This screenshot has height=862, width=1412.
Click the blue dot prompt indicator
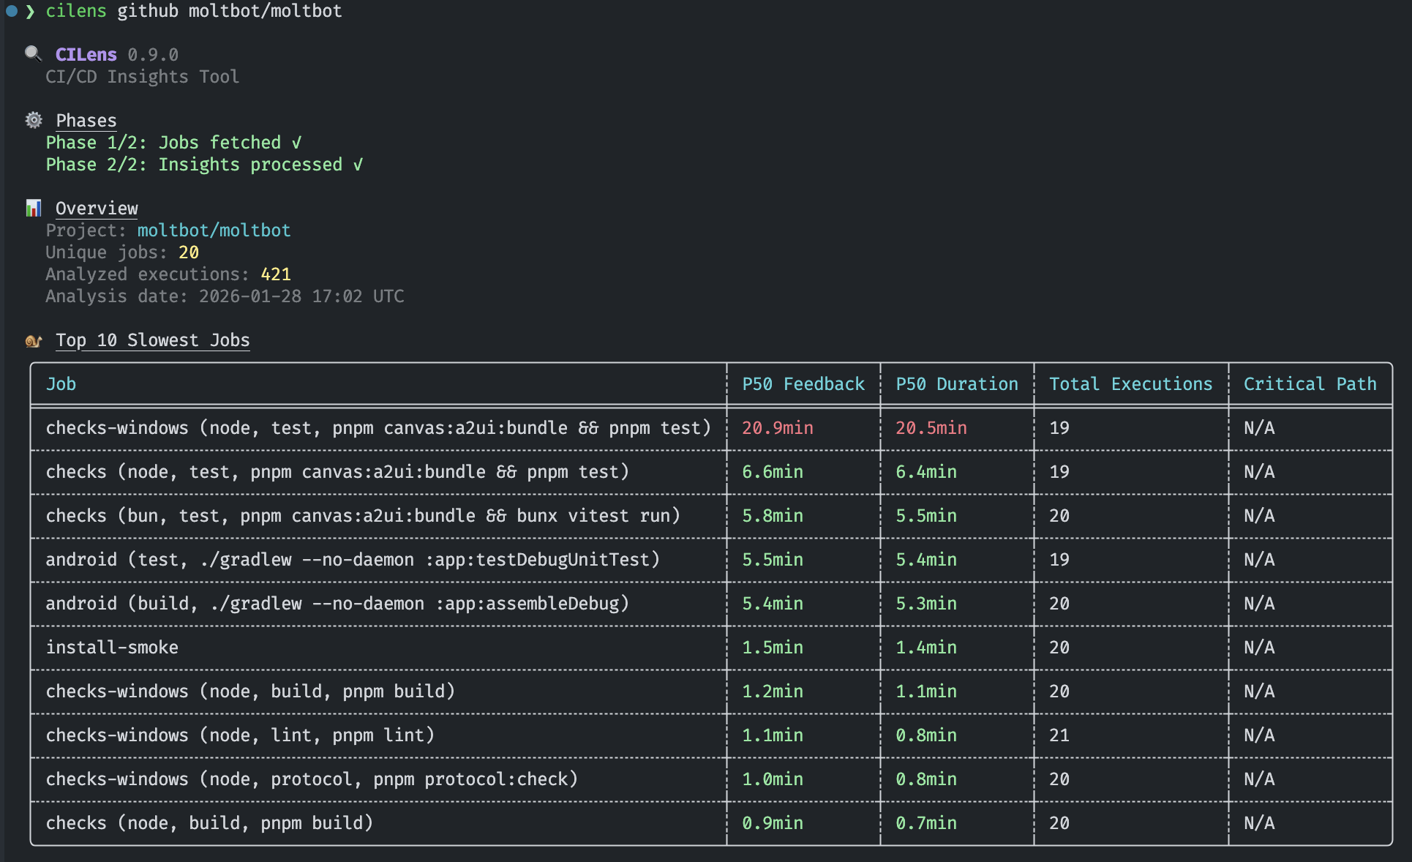12,11
